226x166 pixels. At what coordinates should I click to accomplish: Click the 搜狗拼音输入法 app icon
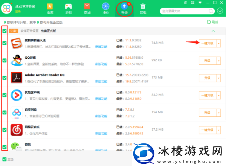[17, 43]
